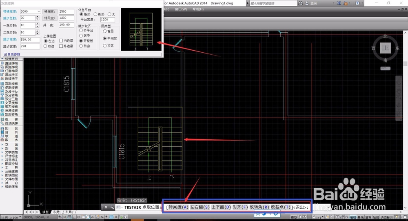Expand the 尺寸标注 sidebar category

coord(9,156)
